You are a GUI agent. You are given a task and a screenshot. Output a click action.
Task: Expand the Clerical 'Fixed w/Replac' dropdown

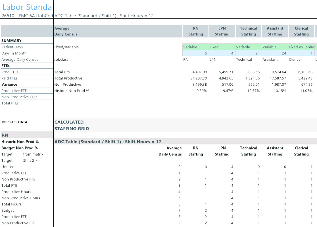point(301,47)
